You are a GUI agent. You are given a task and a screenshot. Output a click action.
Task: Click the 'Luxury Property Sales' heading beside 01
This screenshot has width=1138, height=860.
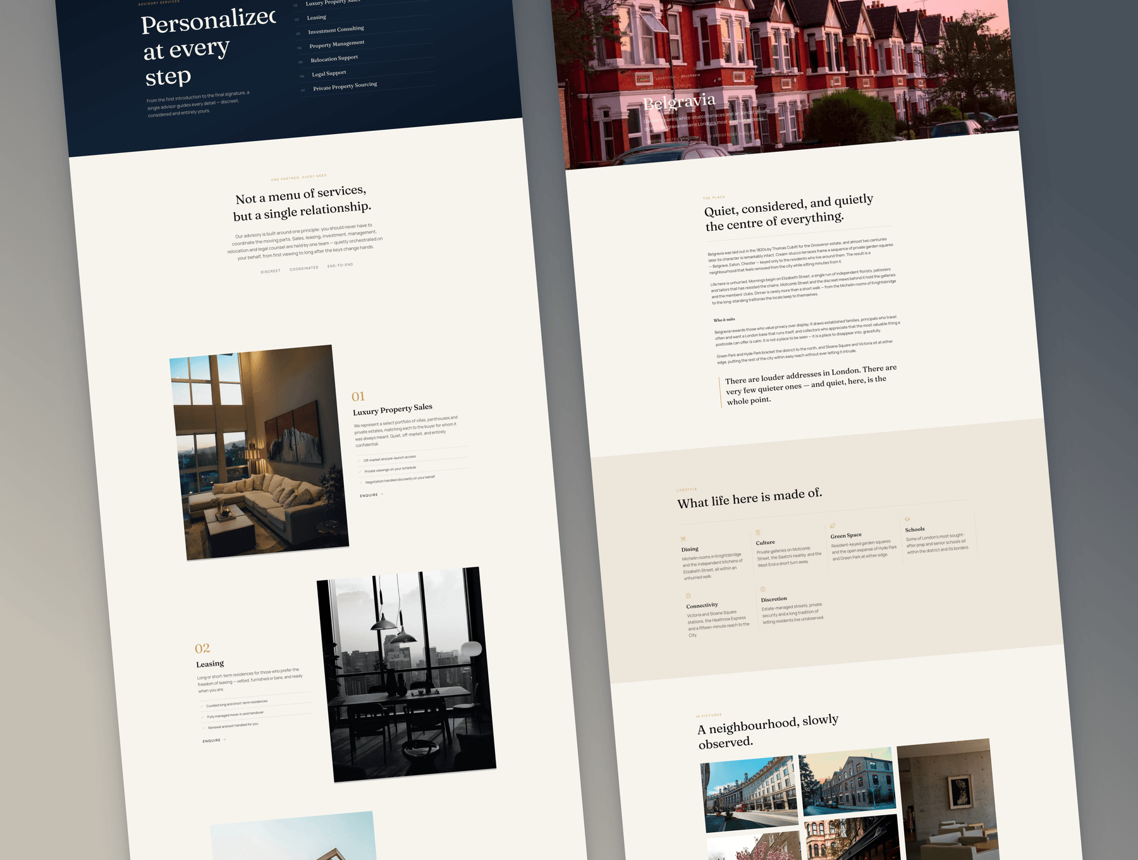click(393, 409)
